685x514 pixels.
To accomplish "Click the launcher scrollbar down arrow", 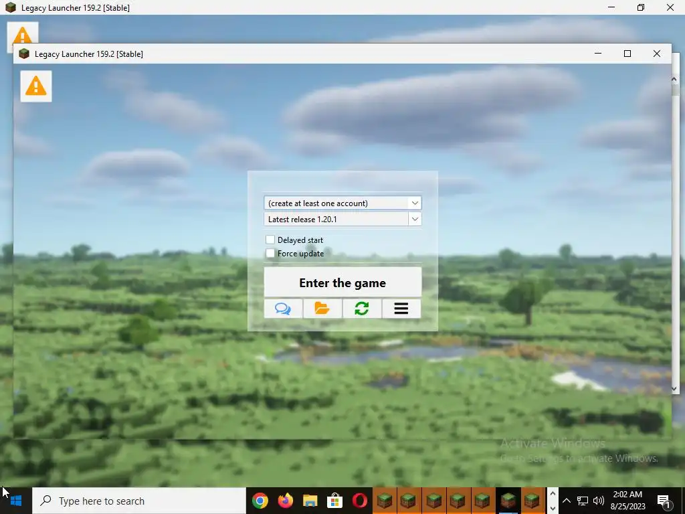I will [x=674, y=388].
